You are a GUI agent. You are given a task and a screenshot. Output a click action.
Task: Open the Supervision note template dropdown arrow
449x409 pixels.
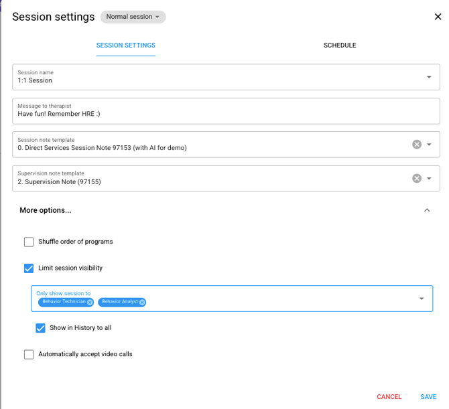coord(429,179)
